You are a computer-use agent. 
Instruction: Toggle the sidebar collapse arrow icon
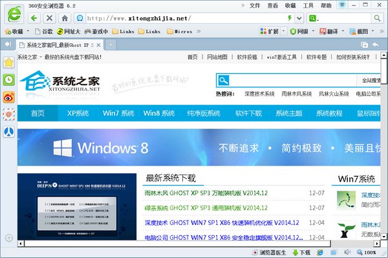[x=8, y=44]
